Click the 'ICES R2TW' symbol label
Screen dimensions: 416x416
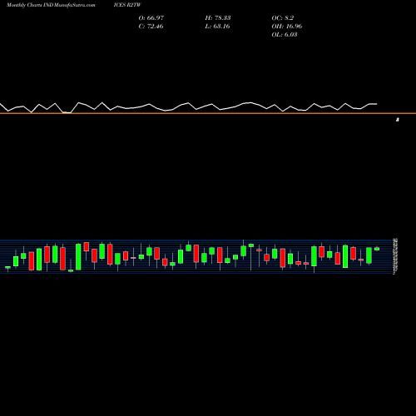click(127, 5)
